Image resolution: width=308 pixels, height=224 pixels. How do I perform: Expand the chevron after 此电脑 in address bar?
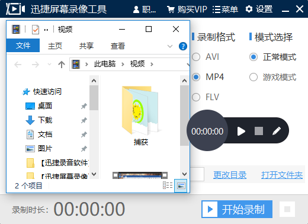(123, 64)
